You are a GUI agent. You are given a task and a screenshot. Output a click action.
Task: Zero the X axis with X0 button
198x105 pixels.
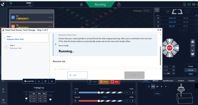point(158,18)
